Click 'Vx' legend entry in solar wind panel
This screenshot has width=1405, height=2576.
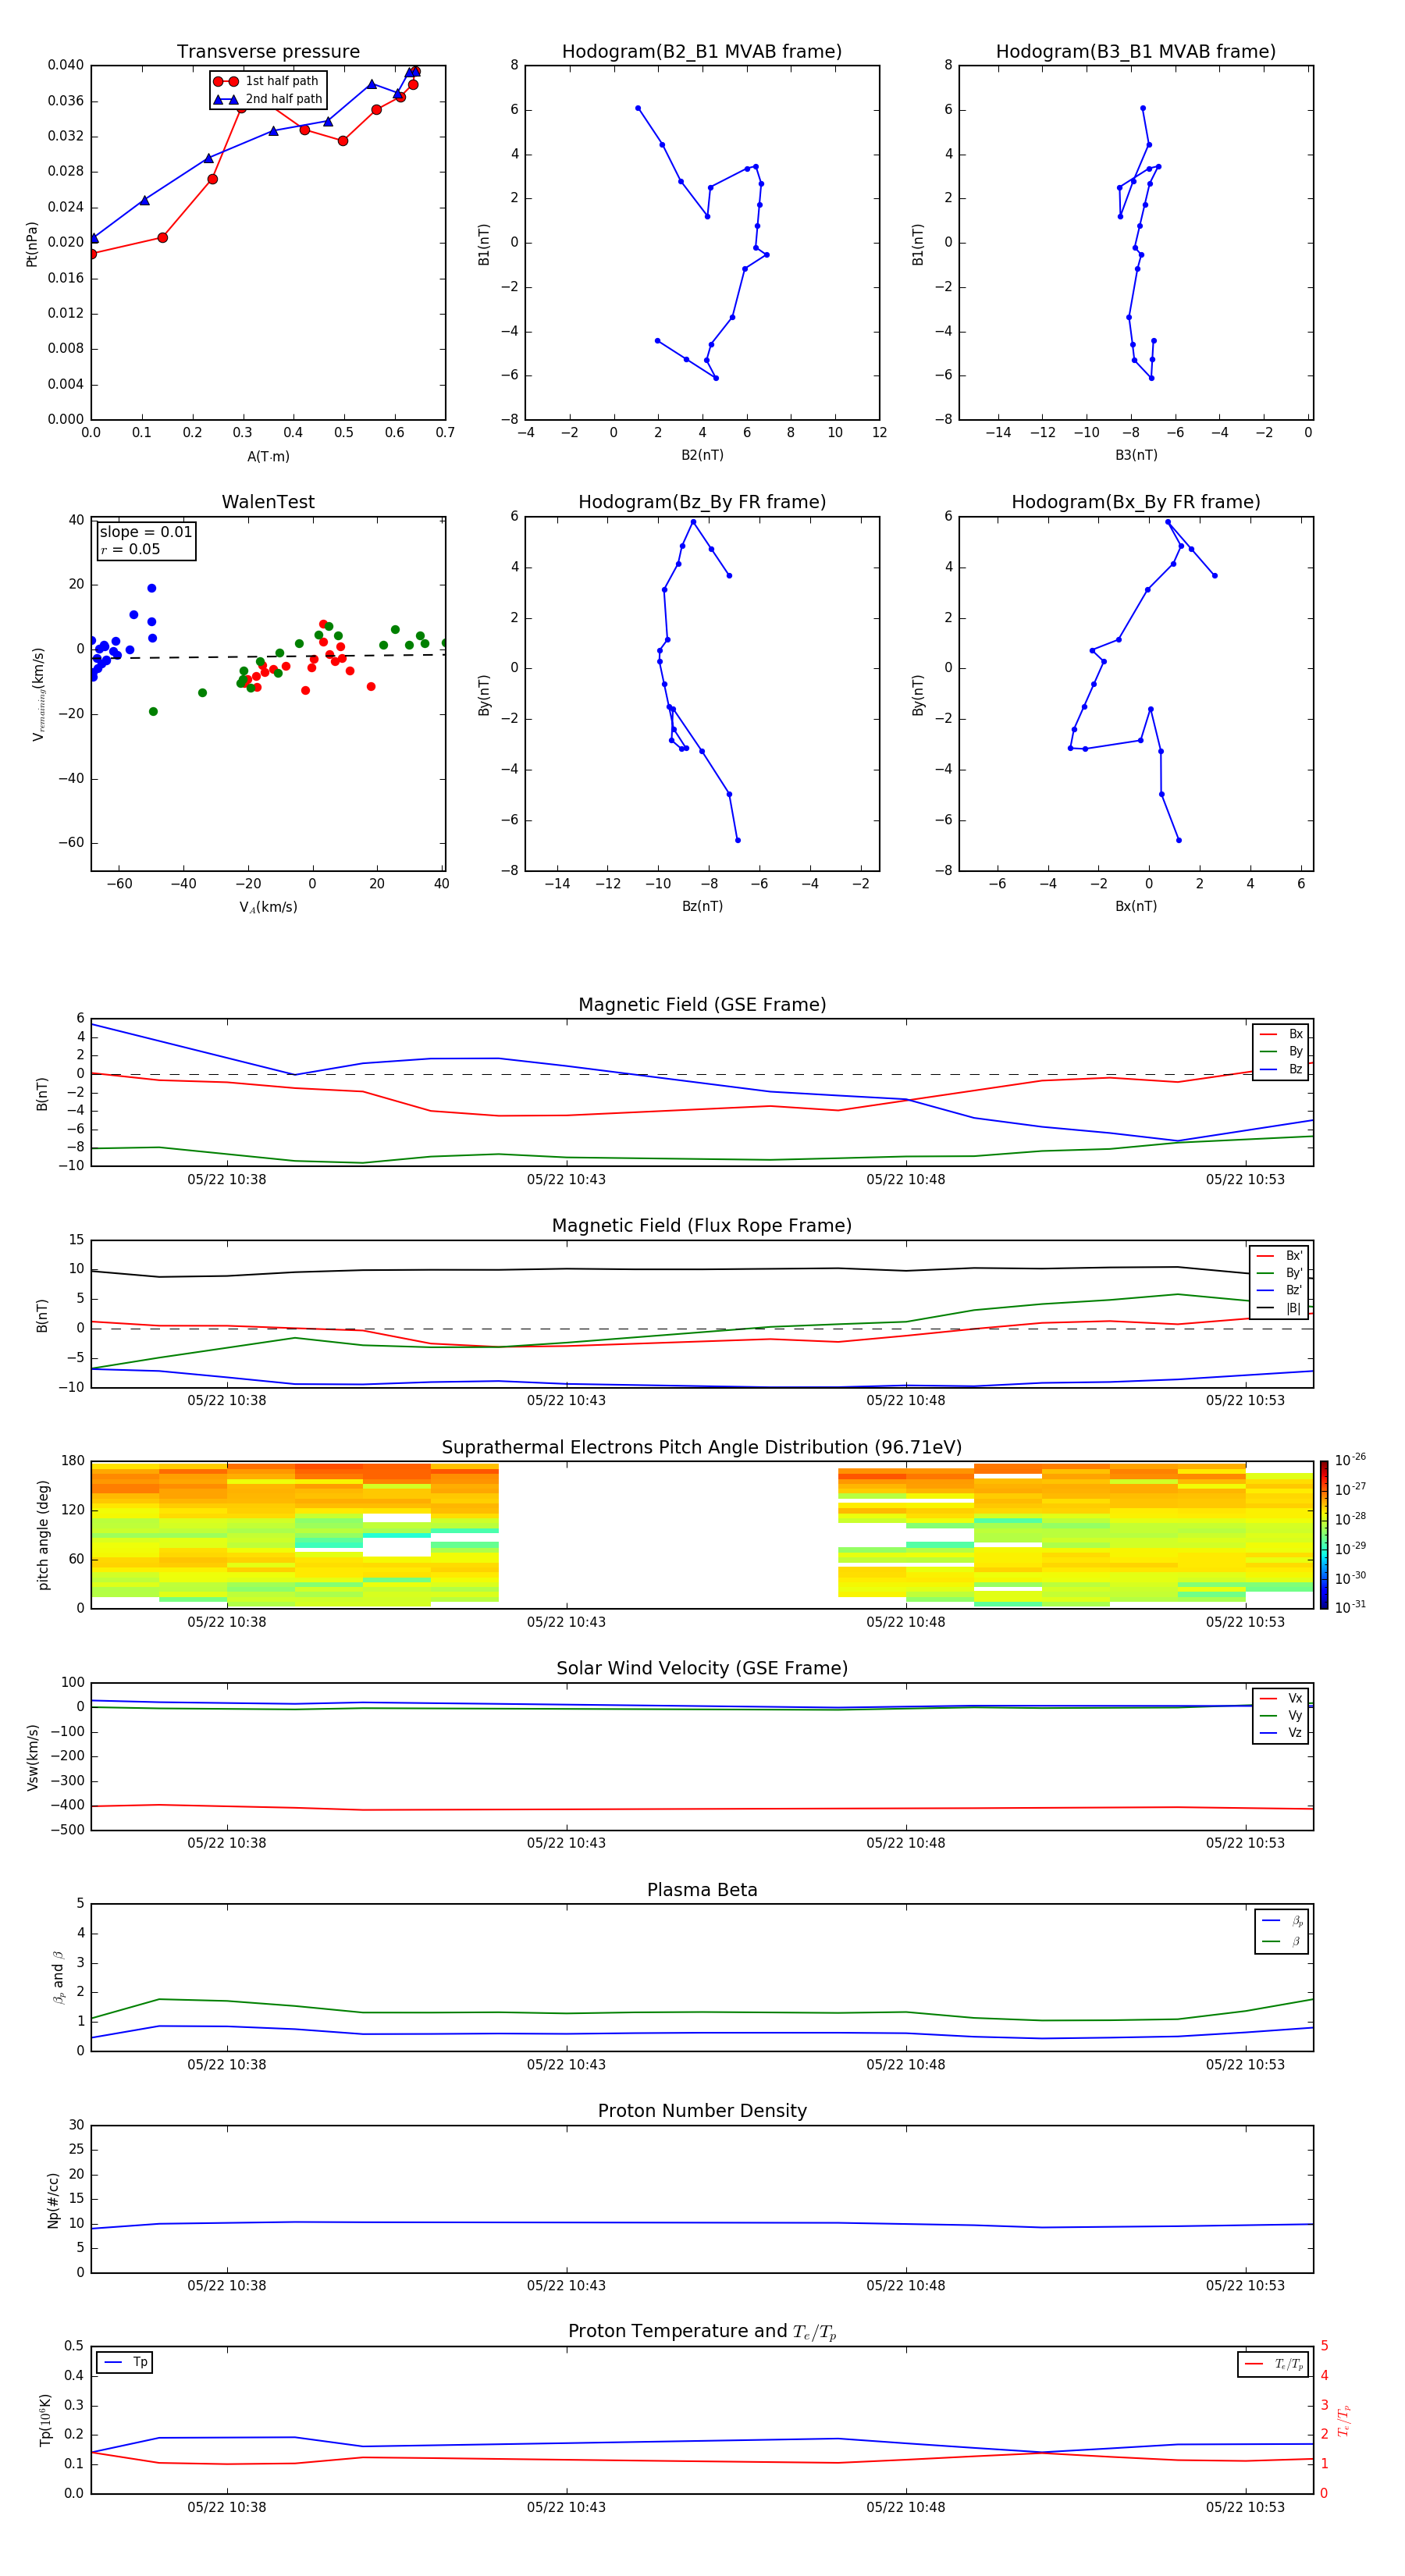[x=1281, y=1699]
